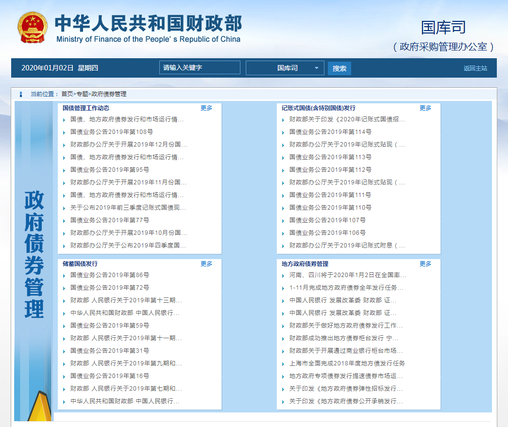Open 关于印发《地方政府债券弹性招标发行 article
Image resolution: width=508 pixels, height=427 pixels.
[x=346, y=389]
